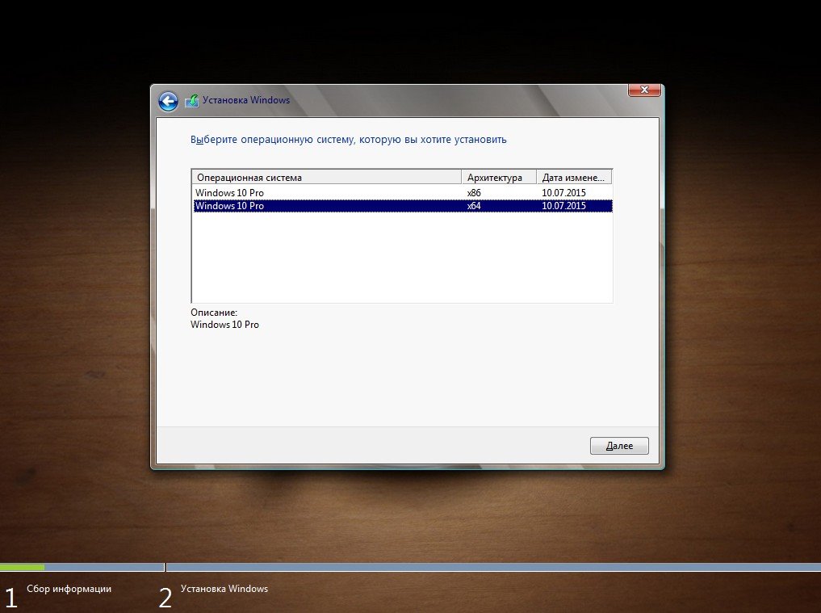The image size is (821, 613).
Task: Click the green setup progress bar
Action: (x=22, y=567)
